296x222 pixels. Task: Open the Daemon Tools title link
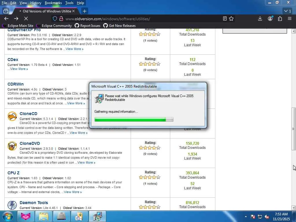34,203
